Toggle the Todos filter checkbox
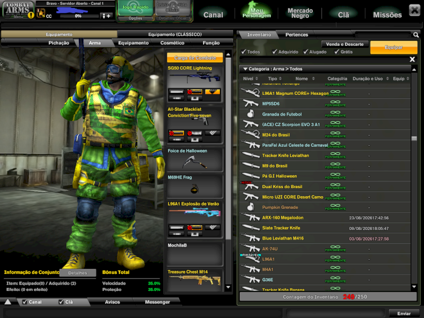424x318 pixels. (x=244, y=51)
